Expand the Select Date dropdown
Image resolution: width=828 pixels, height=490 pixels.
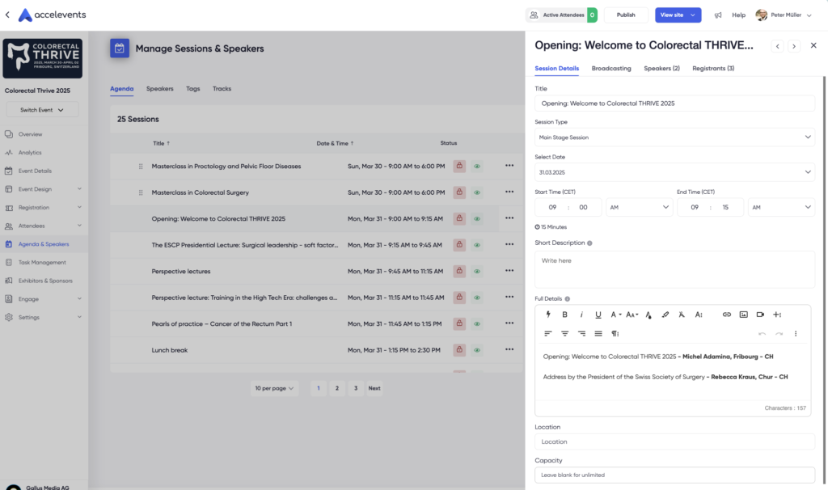[x=674, y=172]
